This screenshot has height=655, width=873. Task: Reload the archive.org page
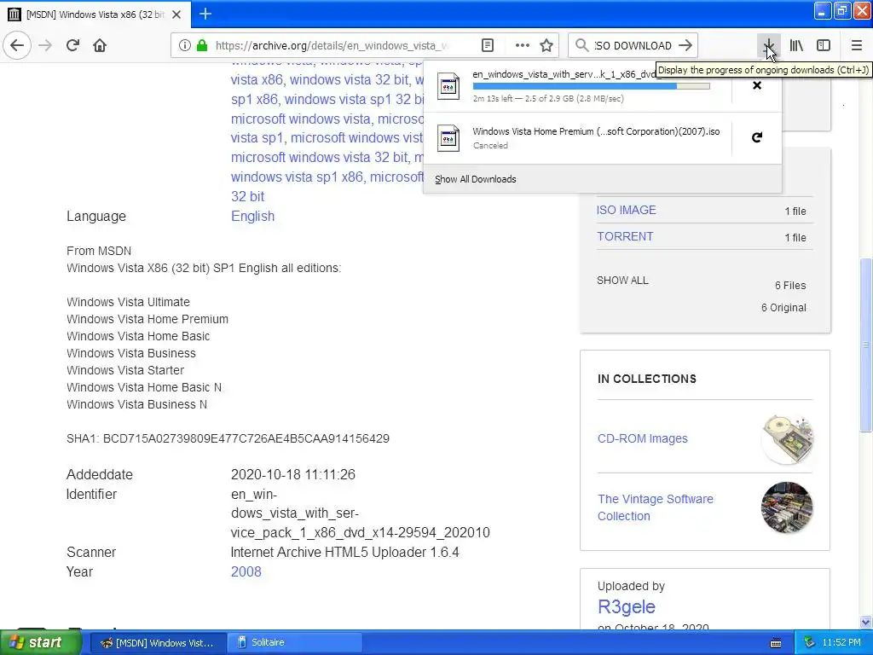pos(73,45)
